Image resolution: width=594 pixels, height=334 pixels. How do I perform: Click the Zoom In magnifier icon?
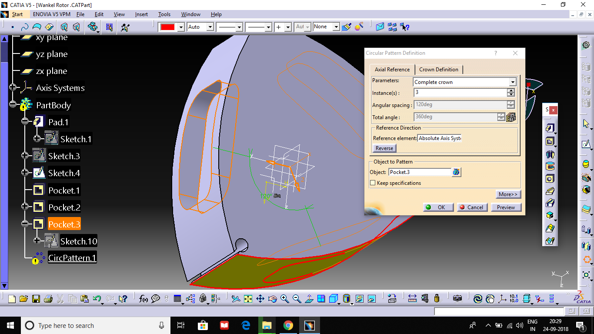(x=285, y=299)
